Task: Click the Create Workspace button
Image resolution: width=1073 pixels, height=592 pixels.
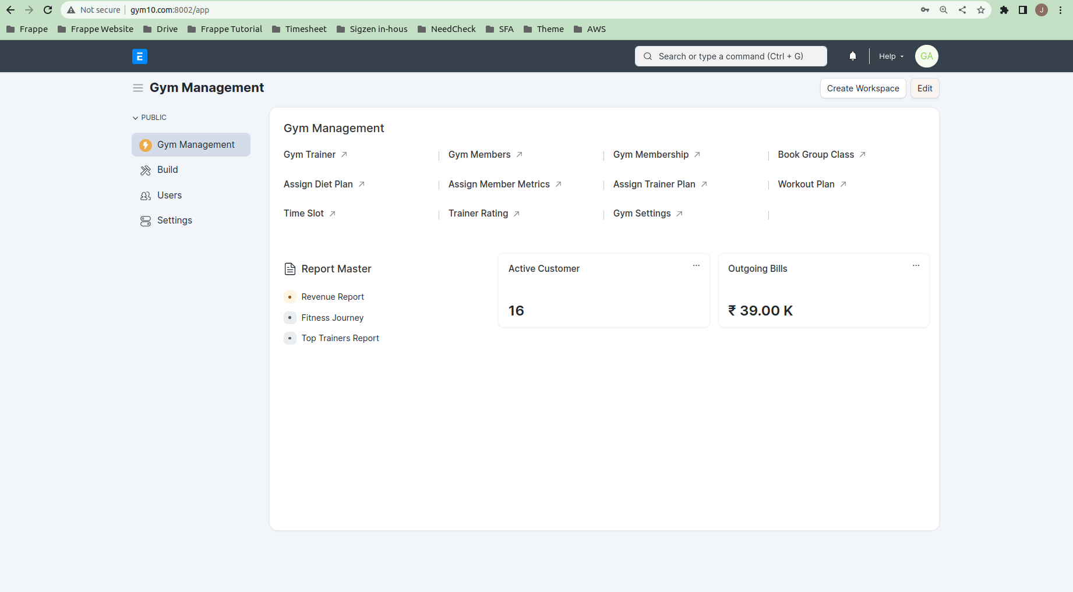Action: [863, 88]
